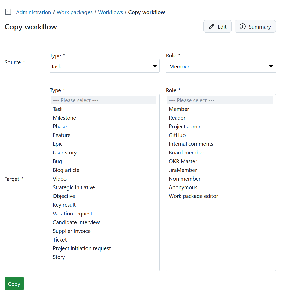Viewport: 282px width, 292px height.
Task: Click the pencil icon on the Edit button
Action: tap(211, 26)
